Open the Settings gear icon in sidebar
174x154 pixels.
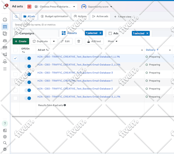tap(5, 137)
